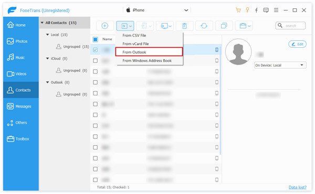The width and height of the screenshot is (315, 194).
Task: Open Messages in the sidebar
Action: click(x=21, y=106)
